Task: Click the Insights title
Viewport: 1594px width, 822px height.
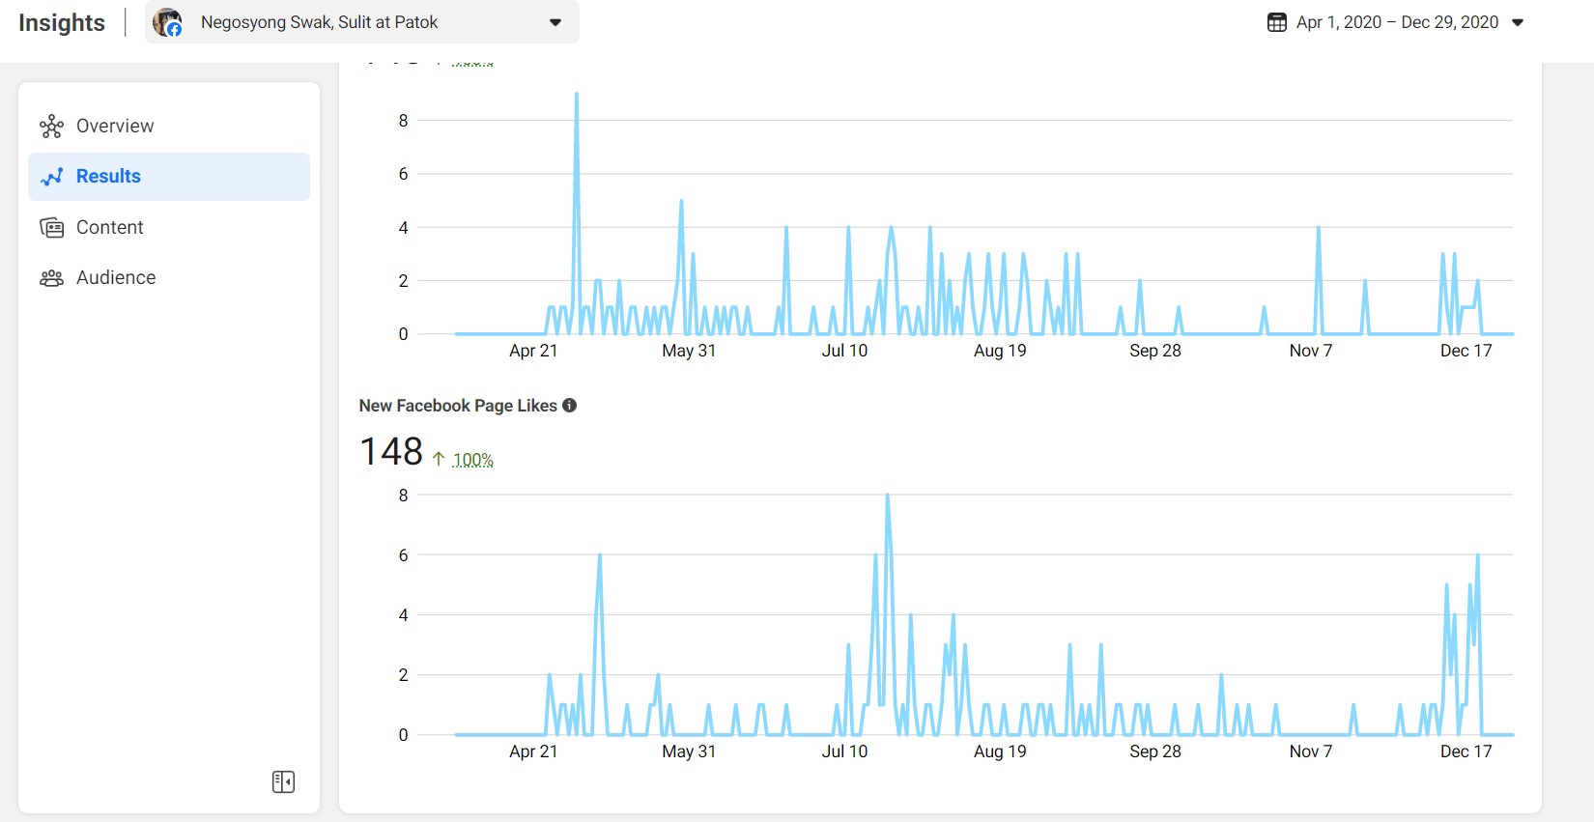Action: coord(62,22)
